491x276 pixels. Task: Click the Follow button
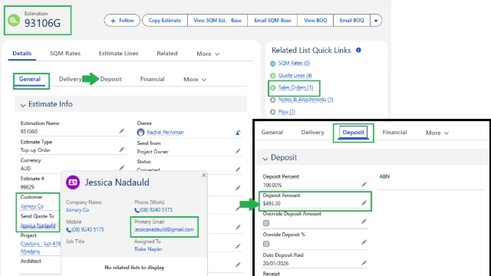click(122, 21)
